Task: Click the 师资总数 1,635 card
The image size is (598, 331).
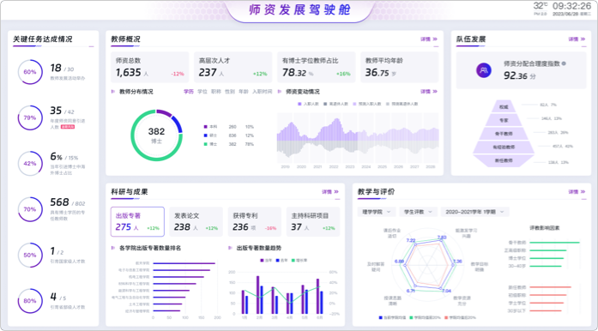Action: tap(150, 67)
